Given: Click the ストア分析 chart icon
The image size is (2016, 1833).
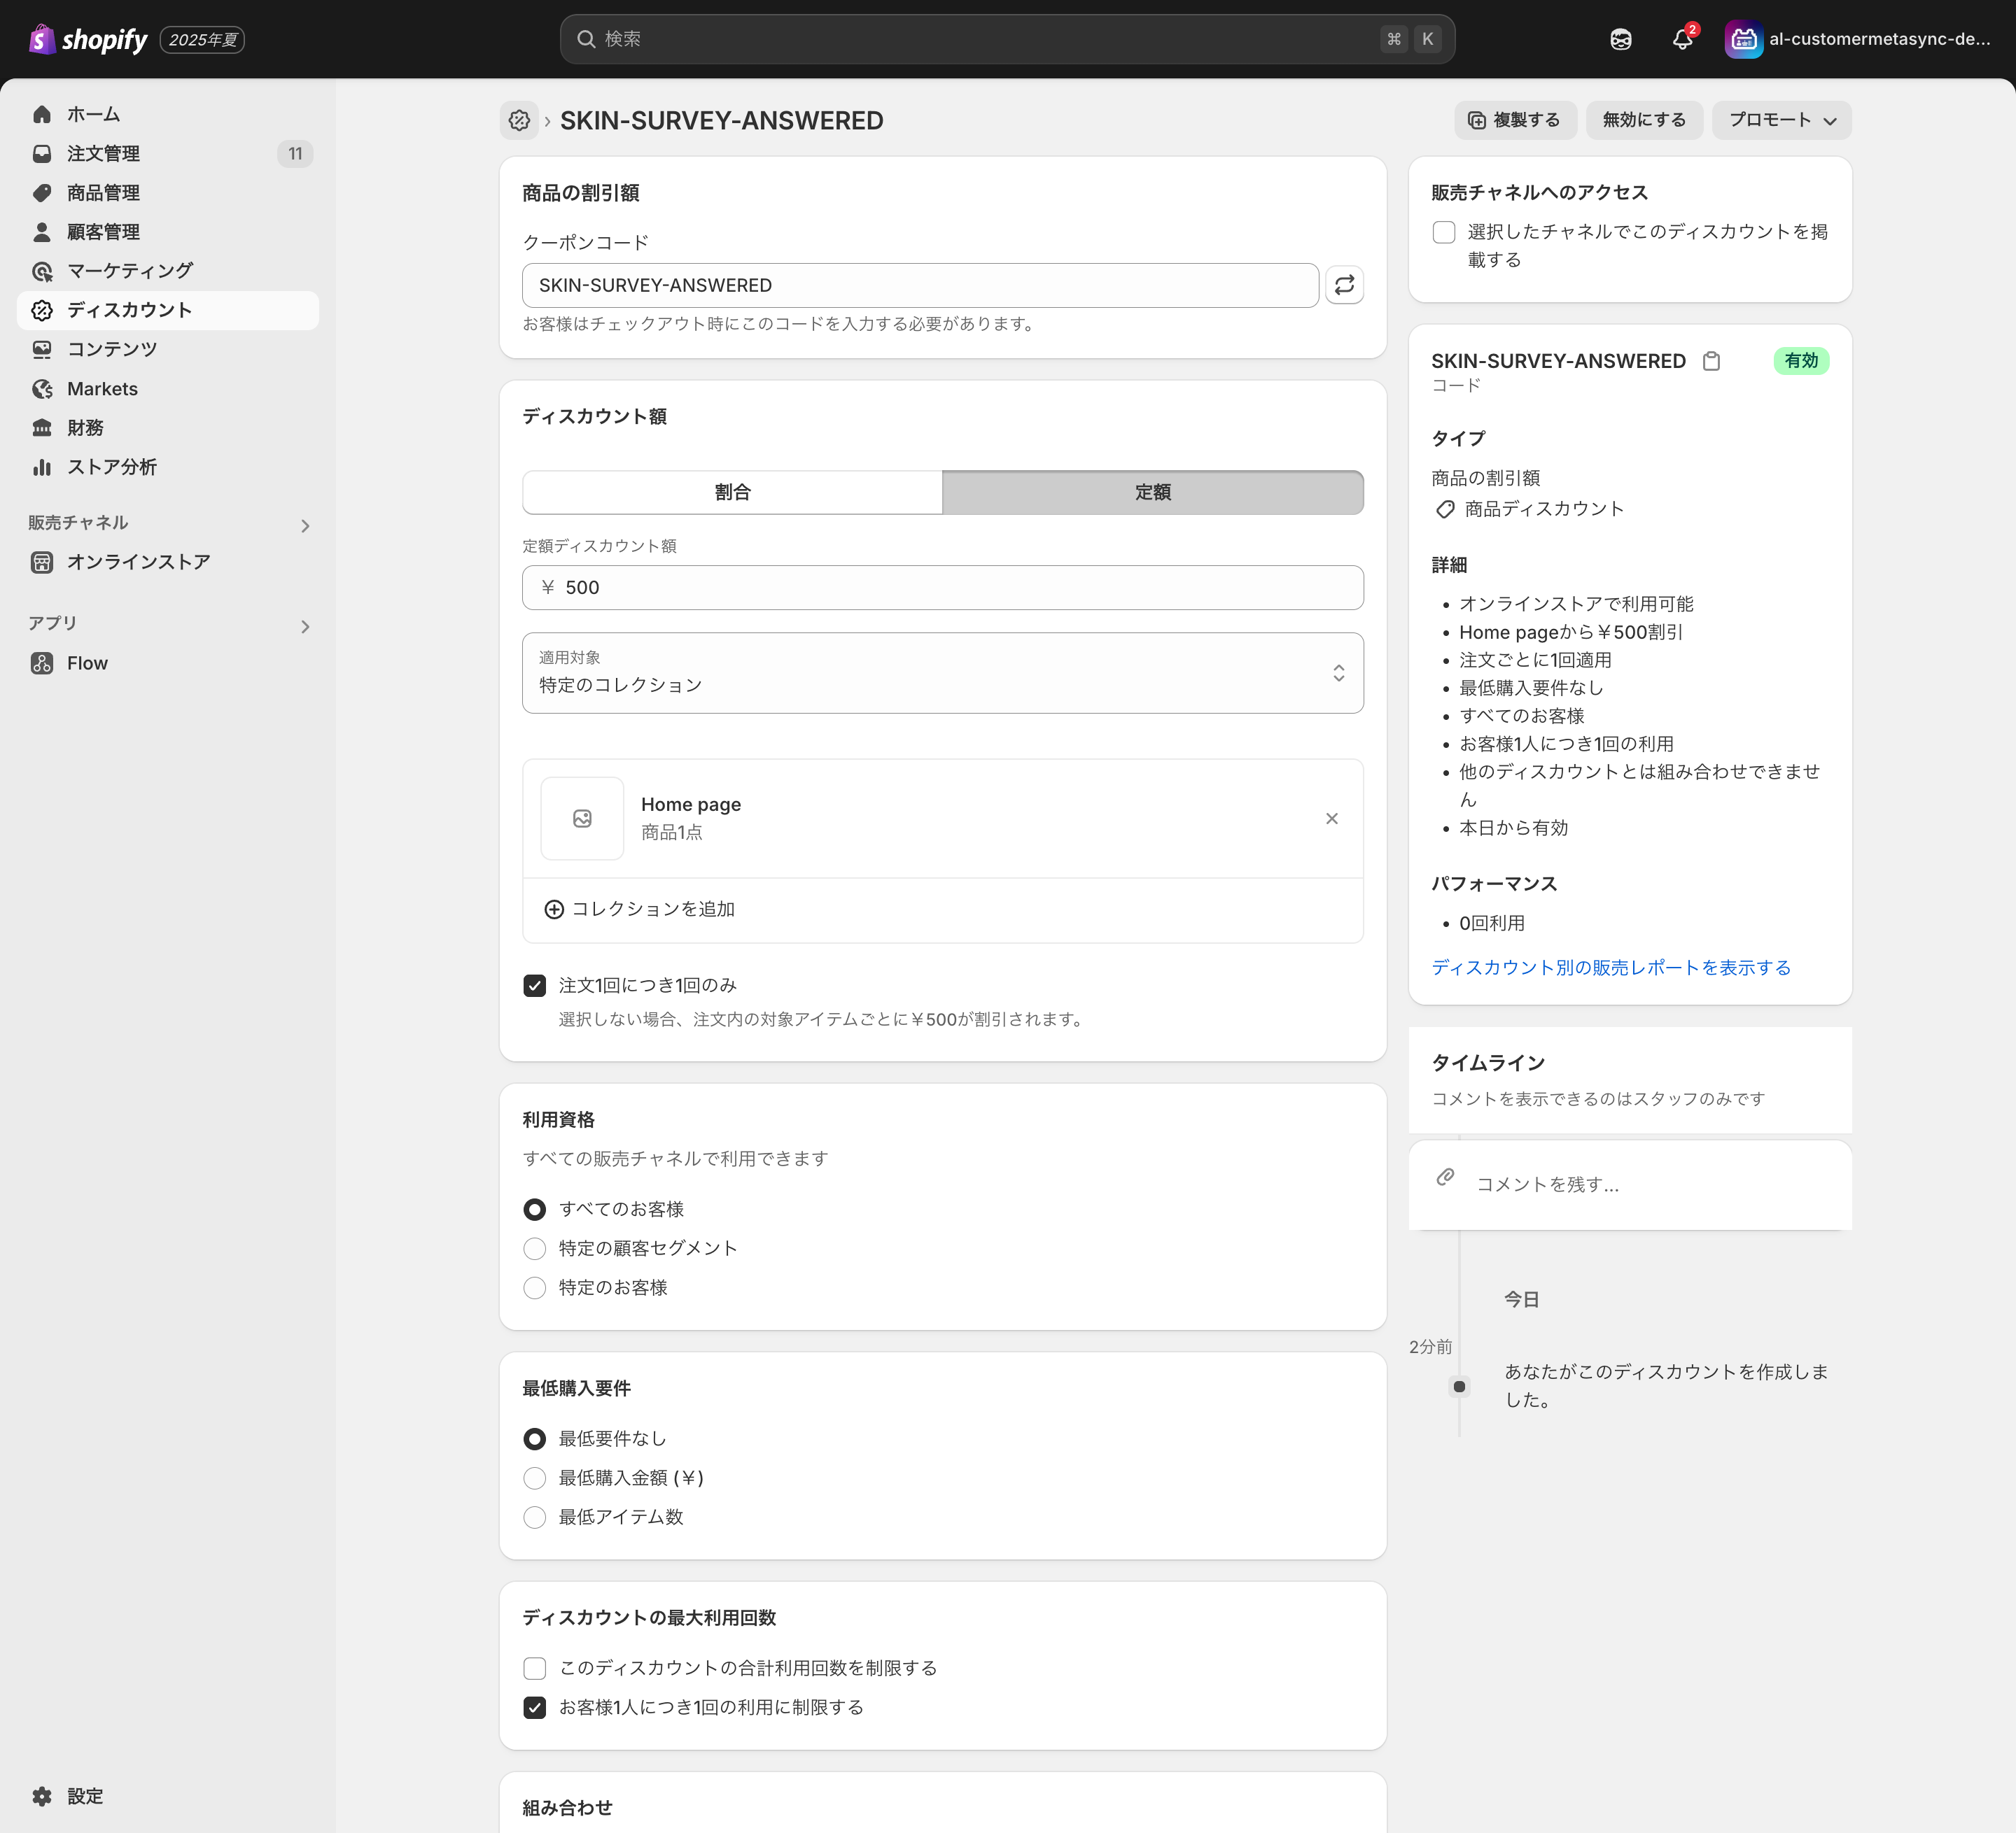Looking at the screenshot, I should click(x=42, y=467).
